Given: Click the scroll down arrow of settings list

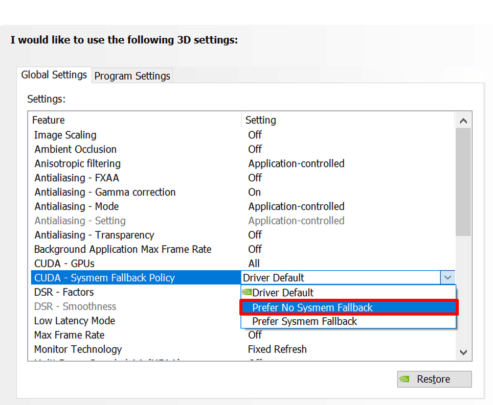Looking at the screenshot, I should [463, 352].
